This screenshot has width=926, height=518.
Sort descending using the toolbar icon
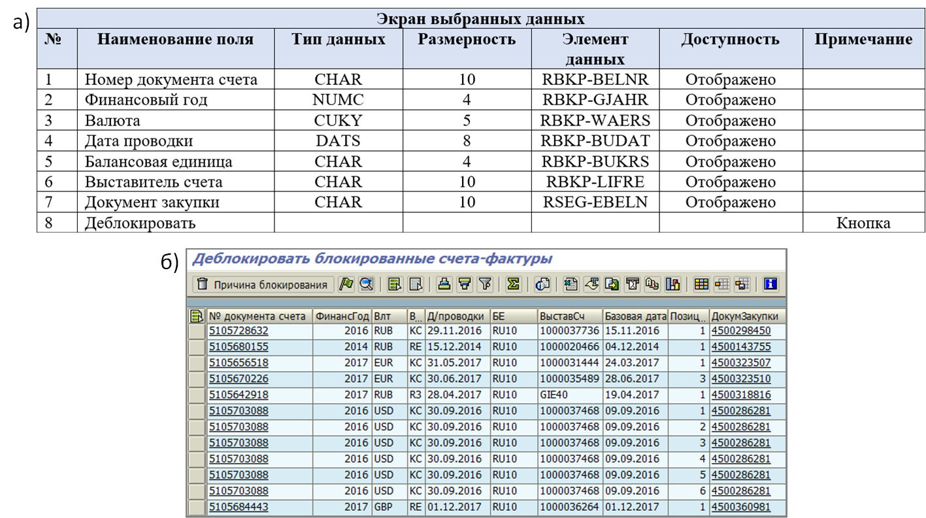click(465, 284)
